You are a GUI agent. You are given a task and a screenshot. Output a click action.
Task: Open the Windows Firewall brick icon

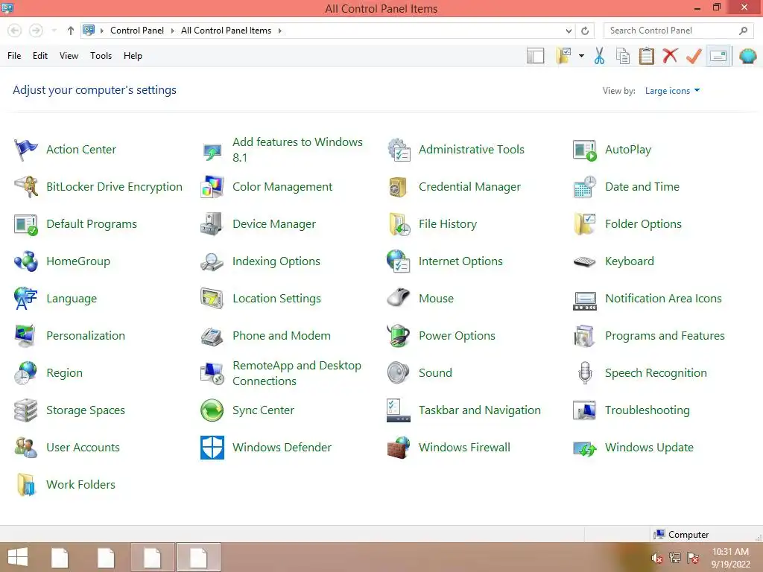pyautogui.click(x=399, y=448)
